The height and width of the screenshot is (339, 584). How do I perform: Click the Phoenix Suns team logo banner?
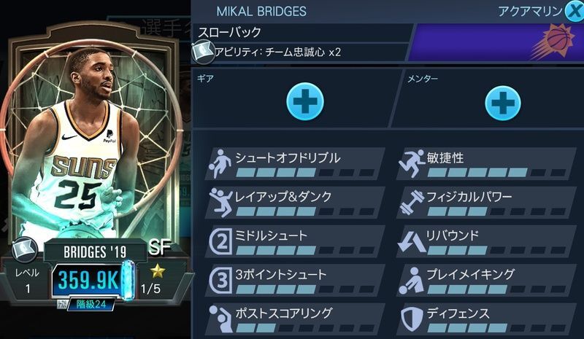(496, 42)
